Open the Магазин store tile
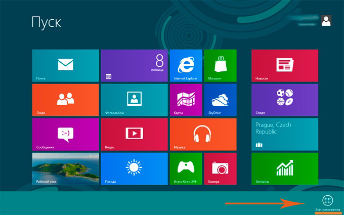The image size is (344, 215). click(220, 66)
